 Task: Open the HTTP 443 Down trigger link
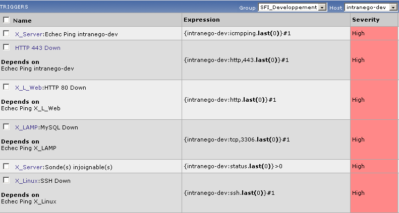click(x=37, y=48)
